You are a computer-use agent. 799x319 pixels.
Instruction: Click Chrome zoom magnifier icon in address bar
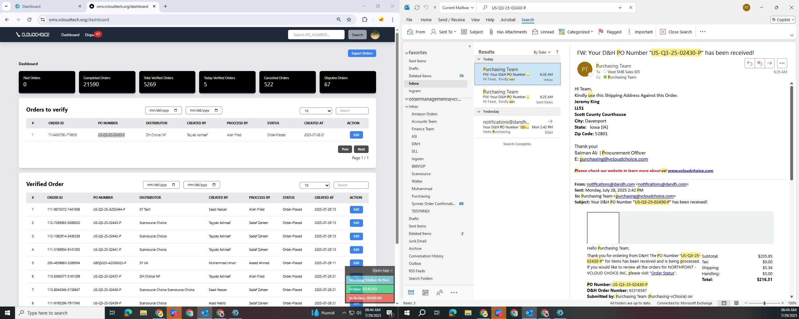[x=339, y=20]
